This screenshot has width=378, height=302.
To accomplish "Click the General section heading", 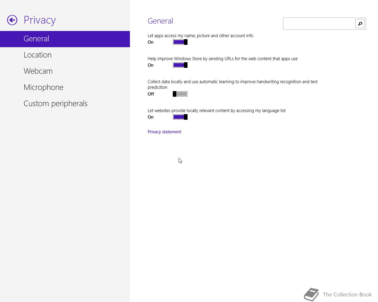I will click(160, 21).
